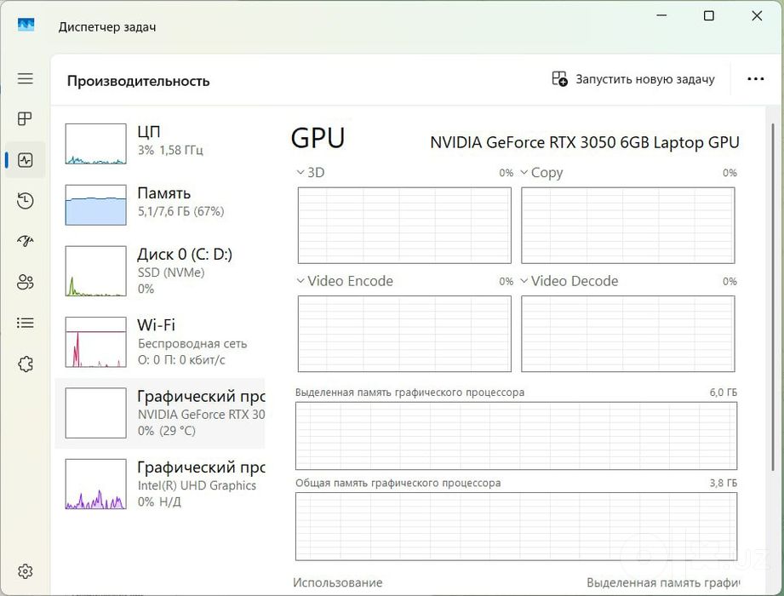
Task: Open the App history page icon
Action: (x=26, y=200)
